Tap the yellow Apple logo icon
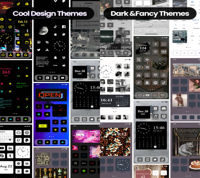 [18, 42]
